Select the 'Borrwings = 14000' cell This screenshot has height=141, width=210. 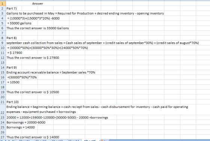click(x=21, y=127)
